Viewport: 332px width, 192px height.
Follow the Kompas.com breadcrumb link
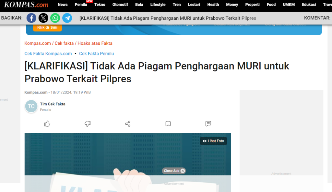(38, 43)
